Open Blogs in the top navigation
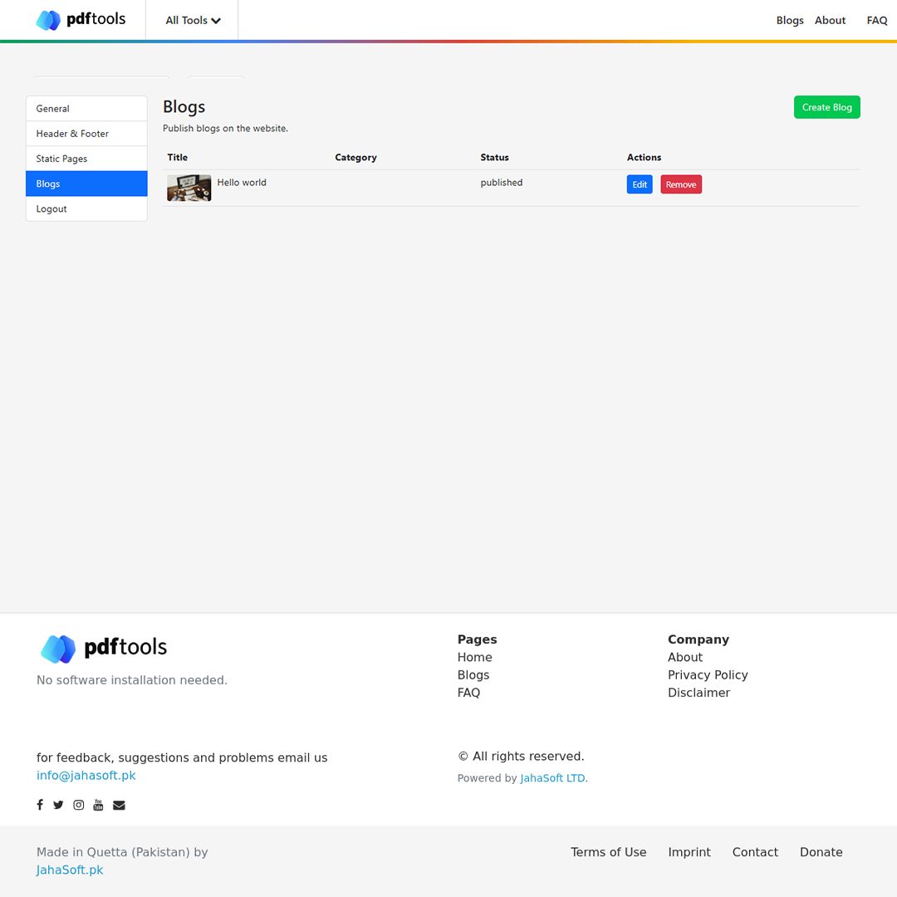 790,21
